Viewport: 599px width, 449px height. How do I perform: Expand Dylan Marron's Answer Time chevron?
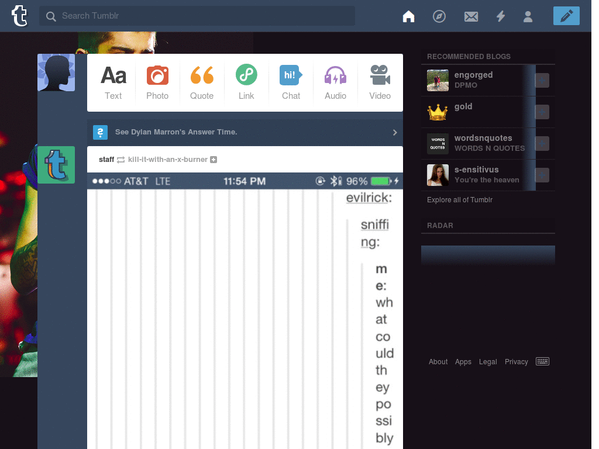395,133
